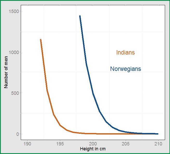
Task: Click the top start of the blue curve
Action: click(80, 16)
